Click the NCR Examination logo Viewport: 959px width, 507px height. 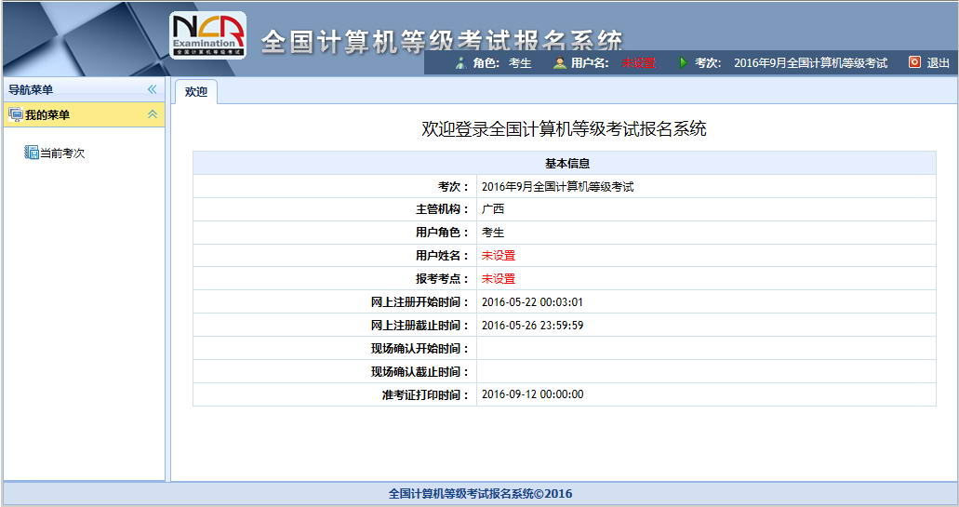click(x=208, y=35)
